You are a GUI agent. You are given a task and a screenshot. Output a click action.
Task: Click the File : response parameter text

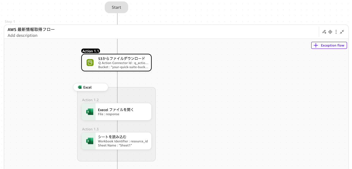point(109,114)
